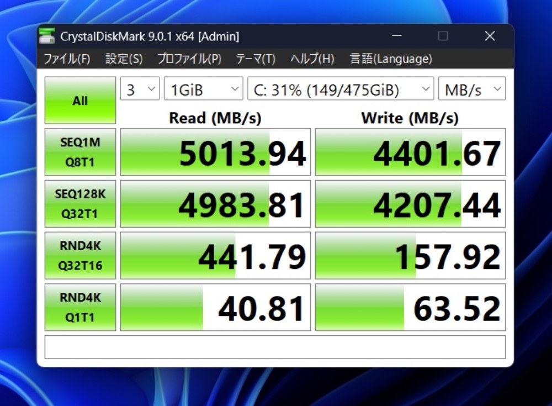Close the CrystalDiskMark window
Screen dimensions: 552x406
coord(490,35)
